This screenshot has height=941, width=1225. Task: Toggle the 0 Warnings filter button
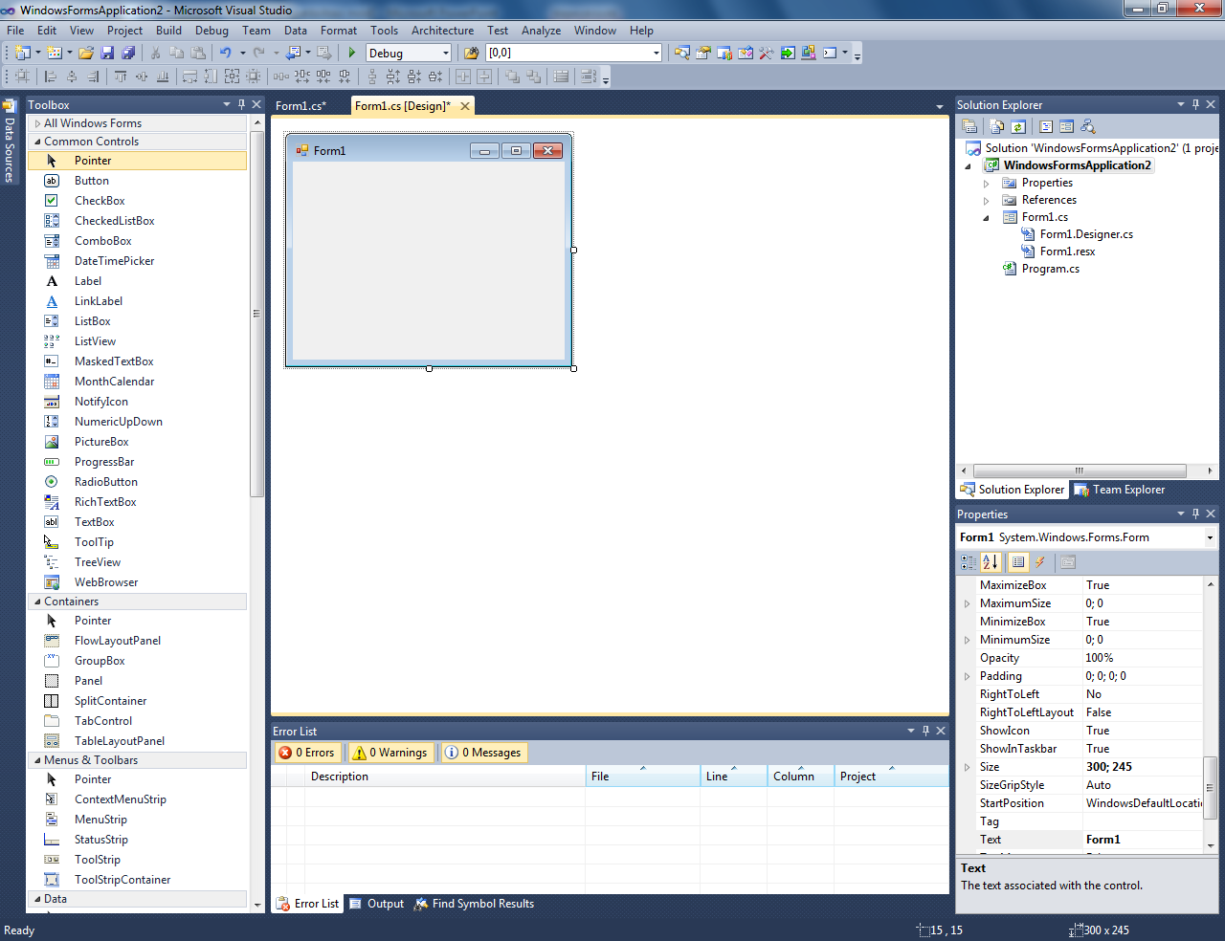pos(390,753)
